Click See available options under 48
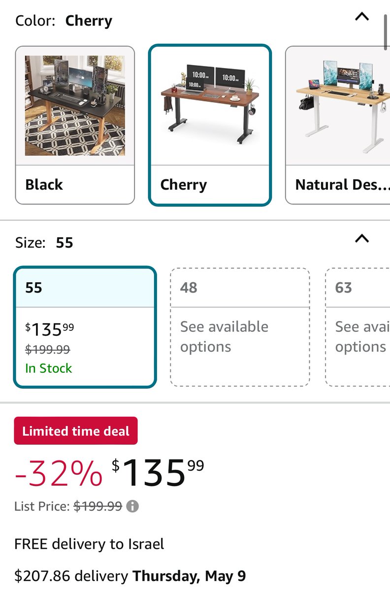 (x=225, y=337)
